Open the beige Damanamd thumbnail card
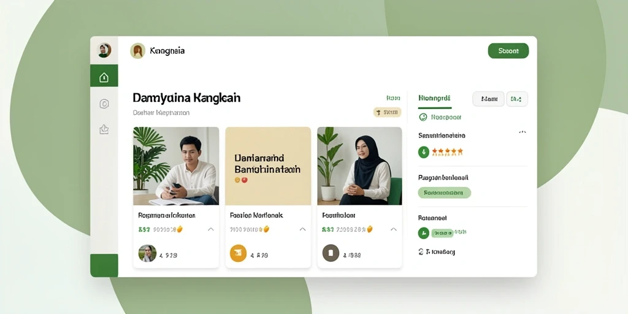Screen dimensions: 628x314 (268, 166)
